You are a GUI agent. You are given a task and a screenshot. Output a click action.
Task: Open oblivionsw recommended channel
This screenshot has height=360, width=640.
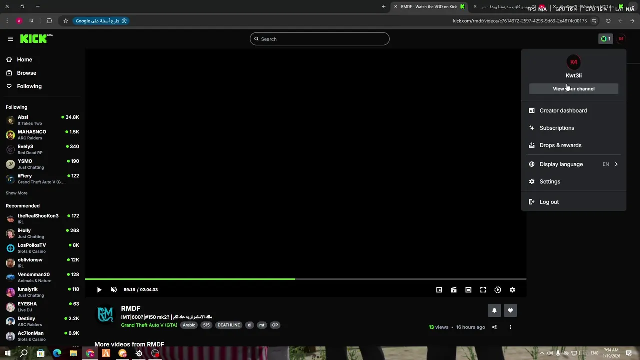pos(42,263)
